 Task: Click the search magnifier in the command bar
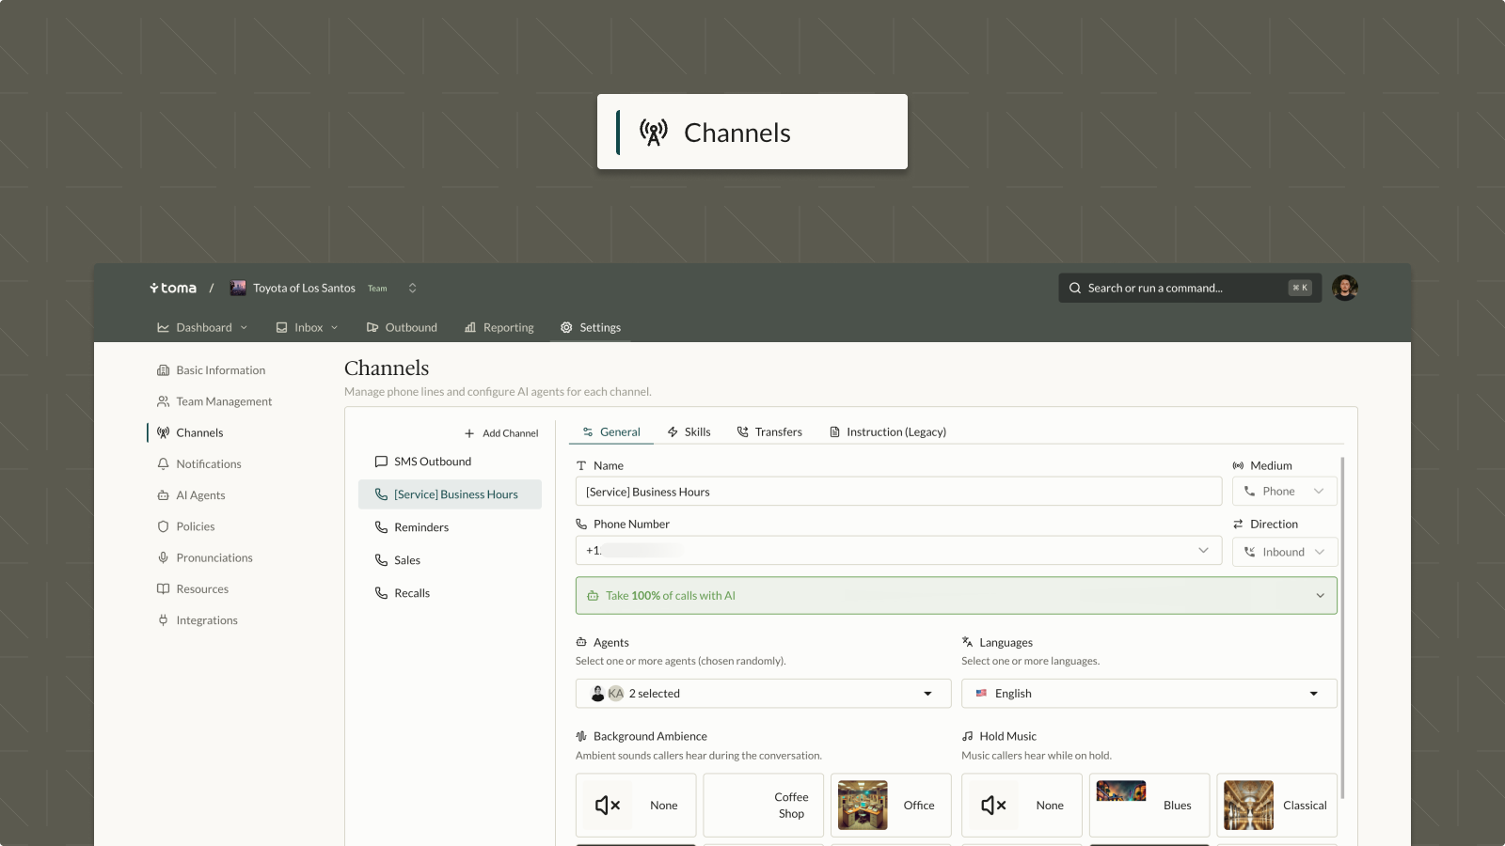tap(1073, 288)
